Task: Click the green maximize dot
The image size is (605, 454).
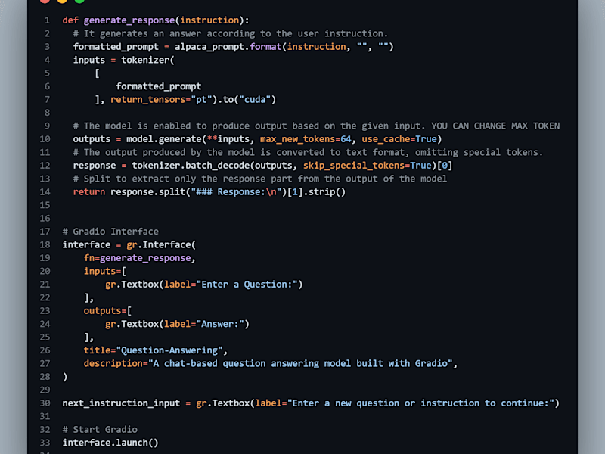Action: 79,2
